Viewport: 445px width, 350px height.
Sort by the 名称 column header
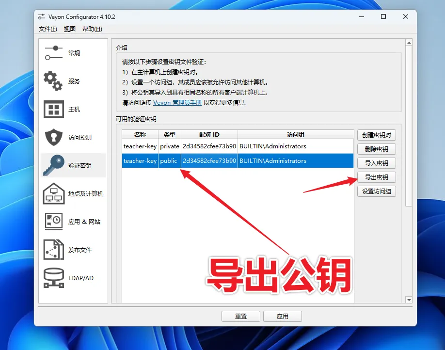pos(140,135)
